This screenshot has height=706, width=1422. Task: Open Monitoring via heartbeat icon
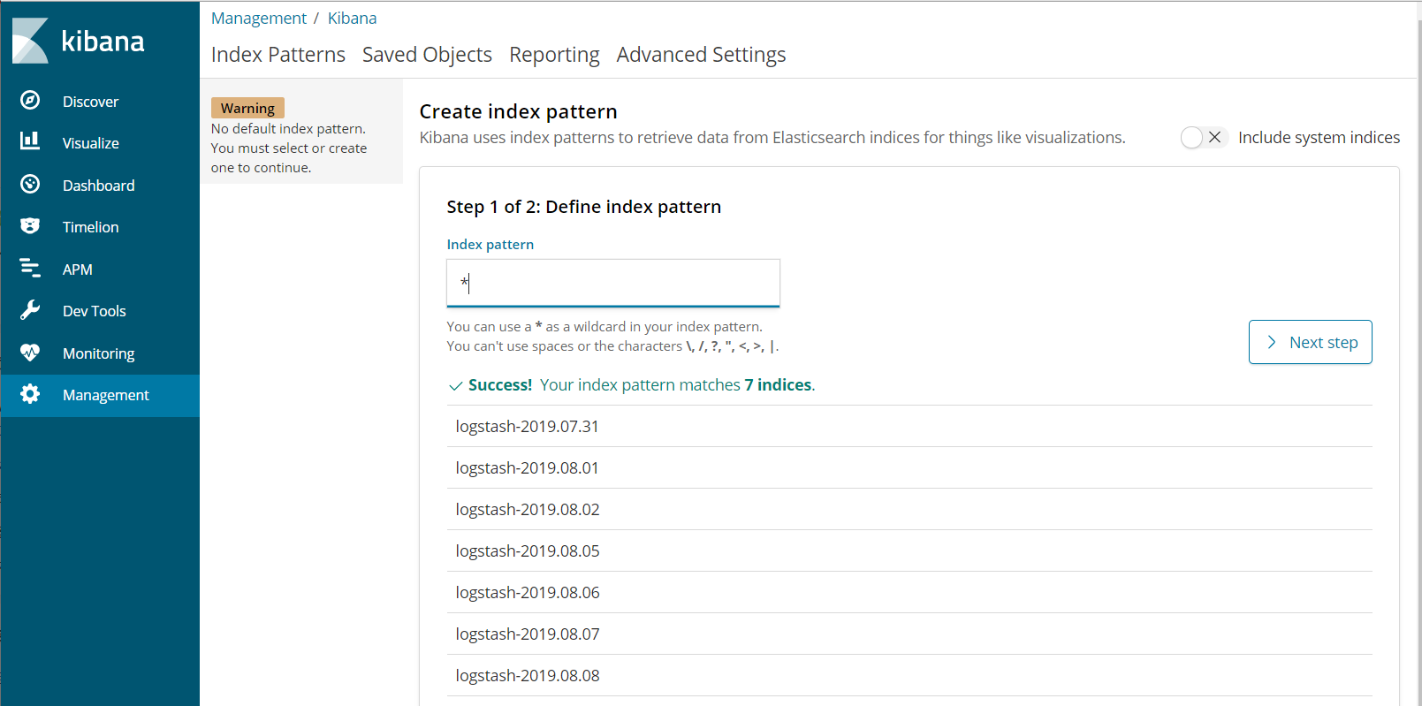click(30, 352)
